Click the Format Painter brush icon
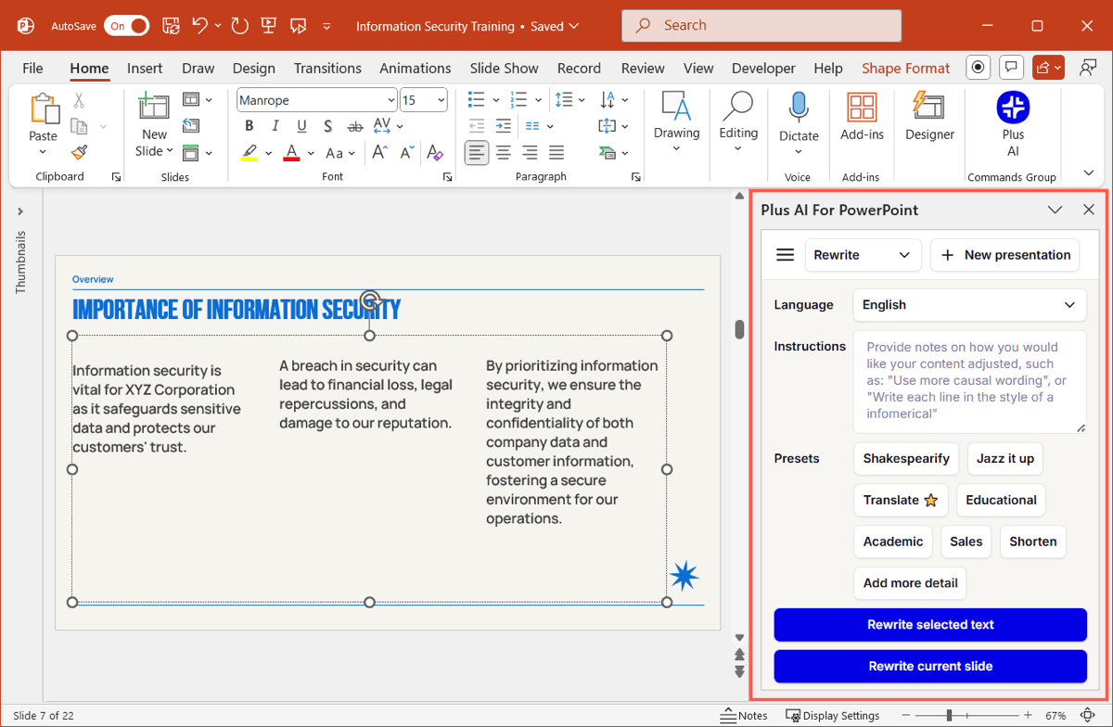Image resolution: width=1113 pixels, height=727 pixels. click(80, 152)
